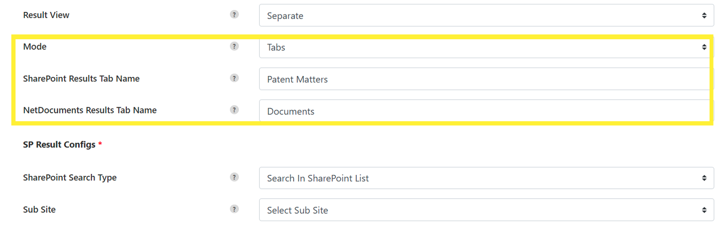
Task: Click the Mode field label
Action: pos(35,46)
